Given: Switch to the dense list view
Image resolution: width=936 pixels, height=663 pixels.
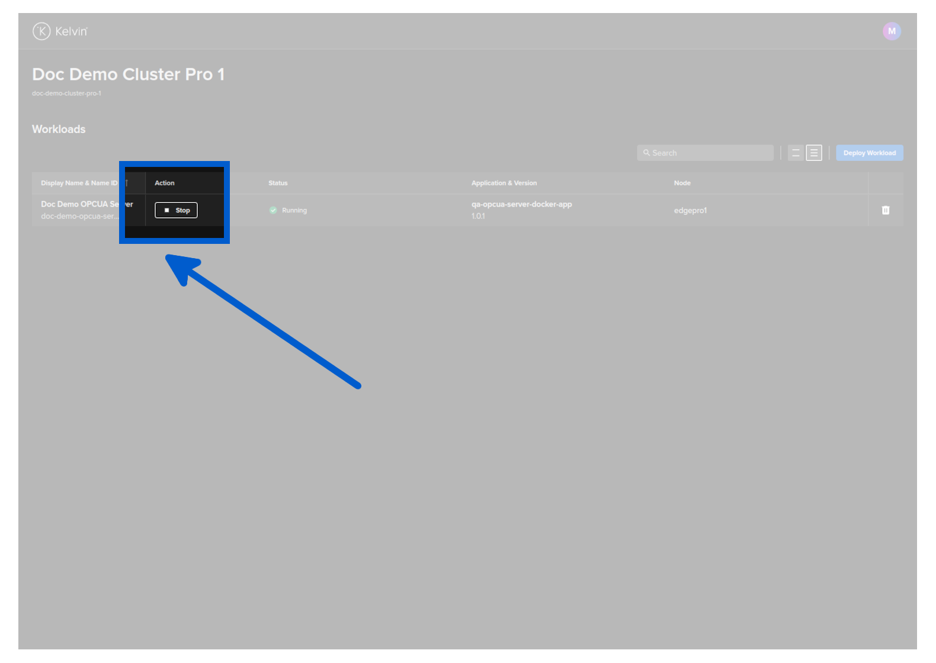Looking at the screenshot, I should (x=814, y=153).
